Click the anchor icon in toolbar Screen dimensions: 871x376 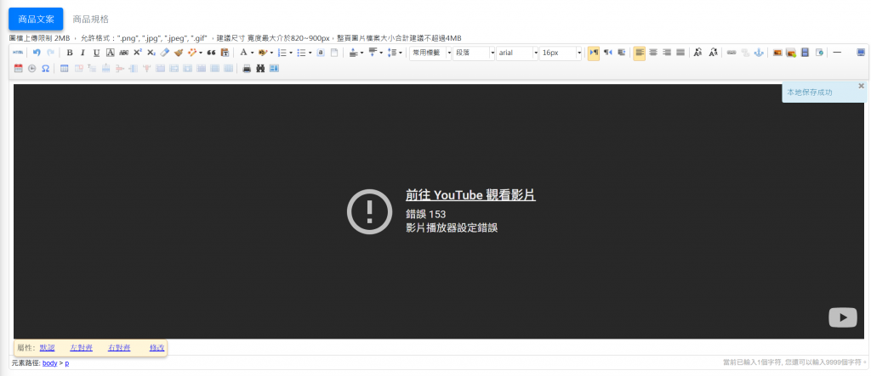(x=758, y=53)
